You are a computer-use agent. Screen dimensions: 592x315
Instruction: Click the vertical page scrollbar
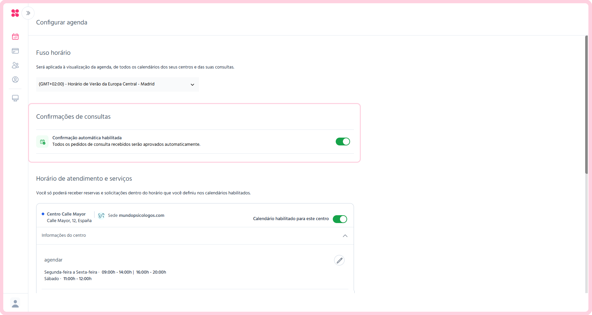pos(586,104)
